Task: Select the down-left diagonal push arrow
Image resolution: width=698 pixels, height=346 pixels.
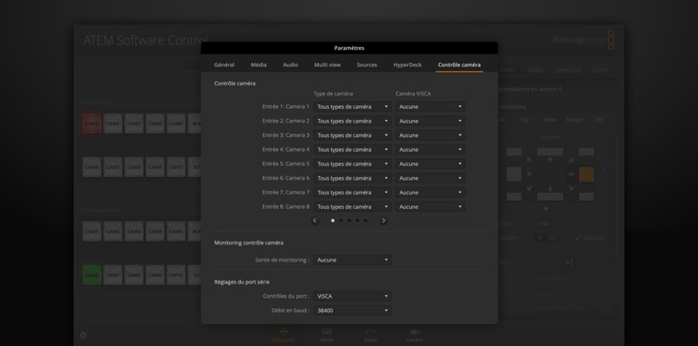Action: click(529, 188)
